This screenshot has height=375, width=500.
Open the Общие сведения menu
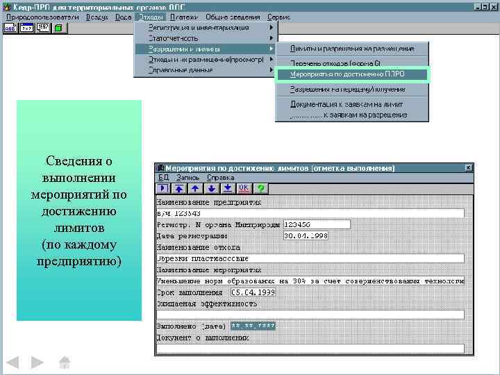pyautogui.click(x=233, y=17)
